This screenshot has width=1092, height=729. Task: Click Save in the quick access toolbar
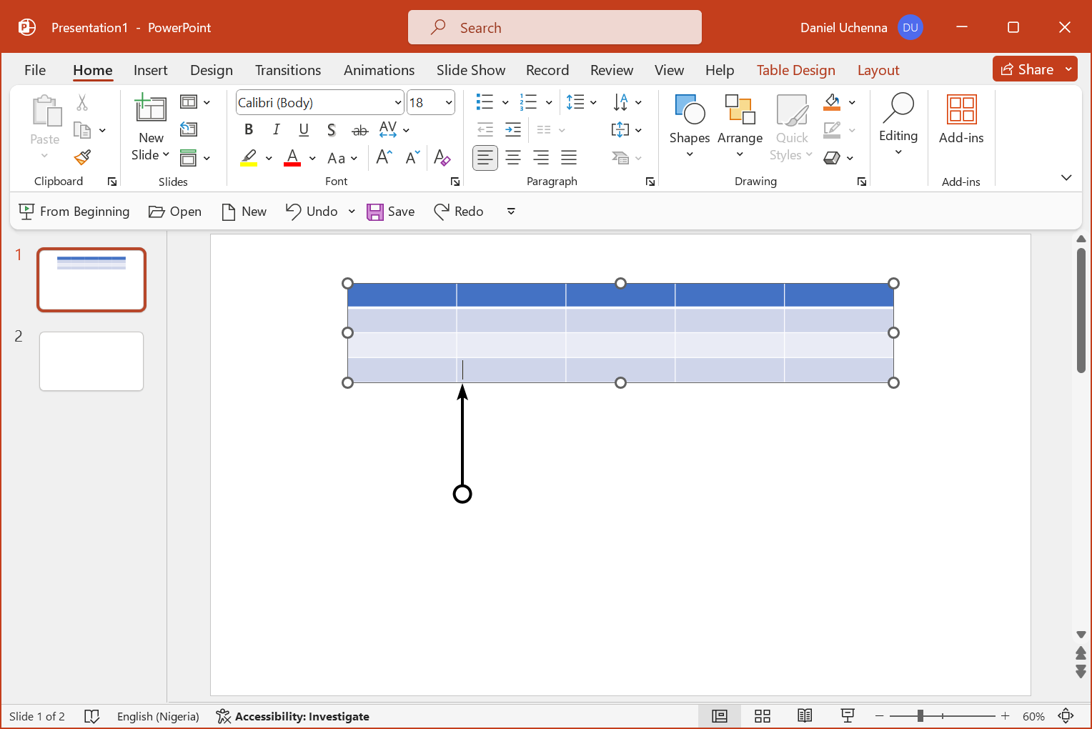391,212
